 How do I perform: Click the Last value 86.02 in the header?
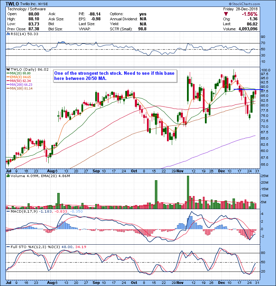pos(252,24)
